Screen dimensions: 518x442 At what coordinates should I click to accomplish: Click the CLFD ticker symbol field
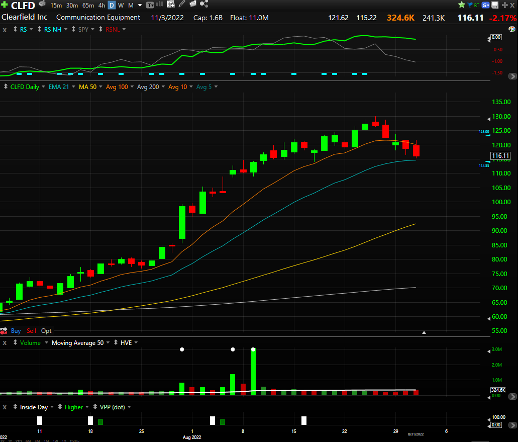[23, 6]
